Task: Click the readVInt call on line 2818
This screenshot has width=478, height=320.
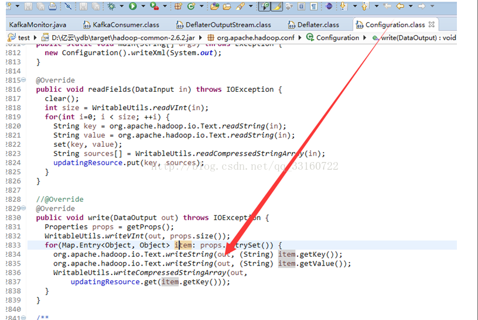Action: pos(170,108)
